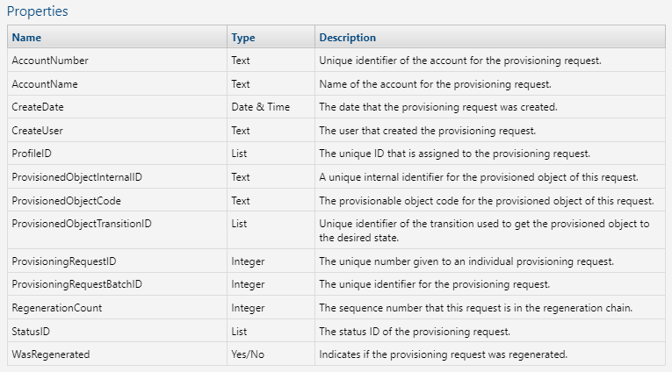Screen dimensions: 672x372
Task: Click description 'The provisionable object code'
Action: [x=487, y=201]
